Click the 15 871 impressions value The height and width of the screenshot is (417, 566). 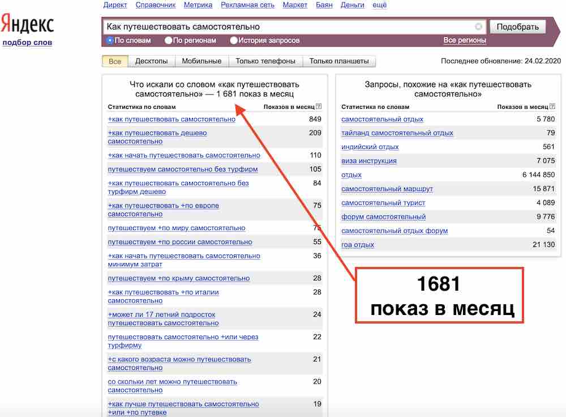point(543,189)
